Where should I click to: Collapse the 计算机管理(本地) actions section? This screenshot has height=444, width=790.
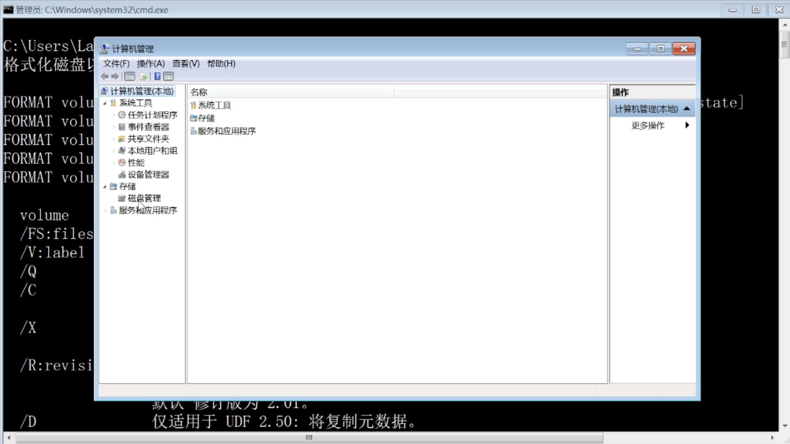click(688, 108)
